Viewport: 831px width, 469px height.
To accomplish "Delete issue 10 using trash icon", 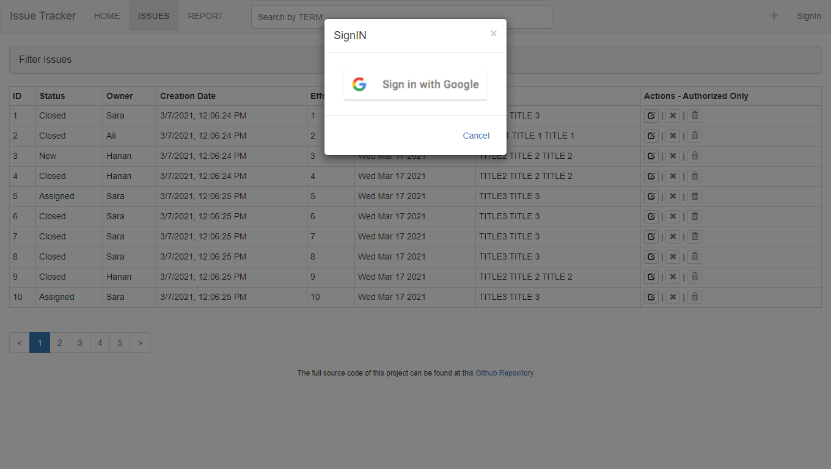I will coord(695,297).
